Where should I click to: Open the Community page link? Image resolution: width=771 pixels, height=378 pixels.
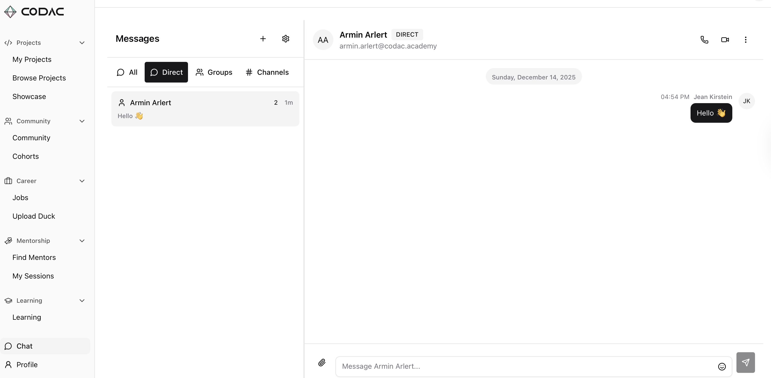(x=31, y=138)
